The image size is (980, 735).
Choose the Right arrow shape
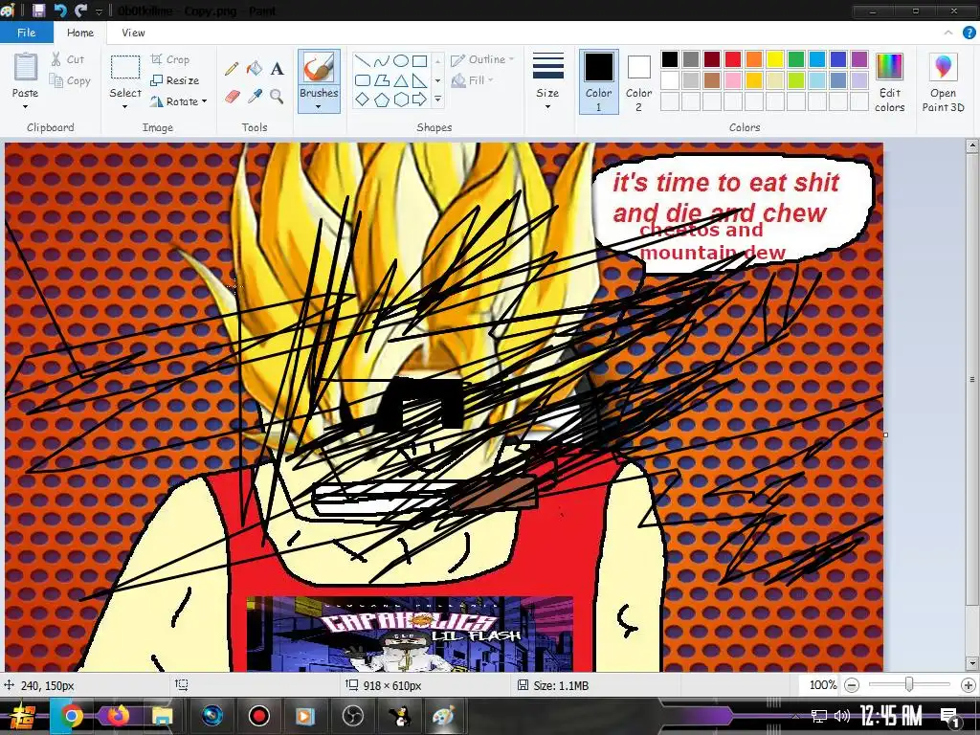click(420, 99)
